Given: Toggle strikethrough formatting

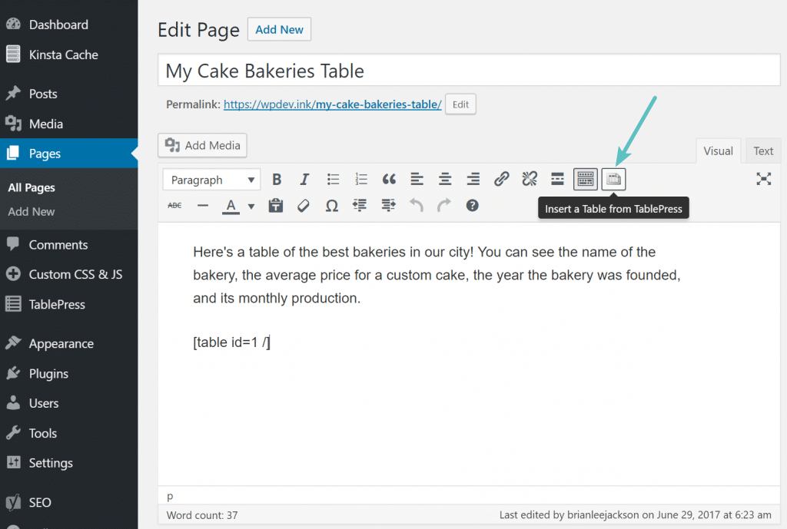Looking at the screenshot, I should 175,206.
